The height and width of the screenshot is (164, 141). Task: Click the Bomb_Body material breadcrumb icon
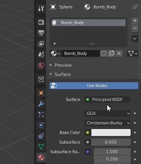click(x=87, y=7)
